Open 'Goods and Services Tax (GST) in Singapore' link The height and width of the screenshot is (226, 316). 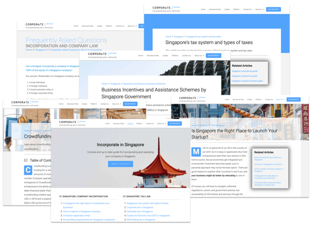(x=148, y=216)
